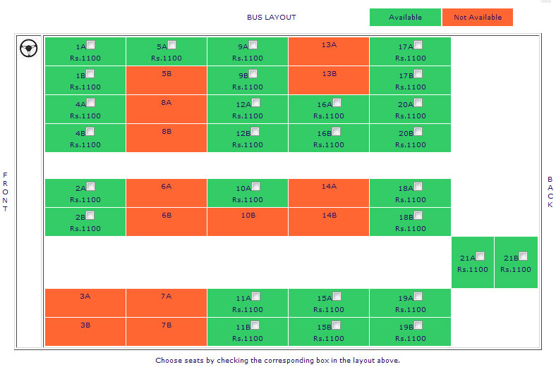This screenshot has height=367, width=556.
Task: Click the booked seat 8B cell
Action: click(167, 138)
